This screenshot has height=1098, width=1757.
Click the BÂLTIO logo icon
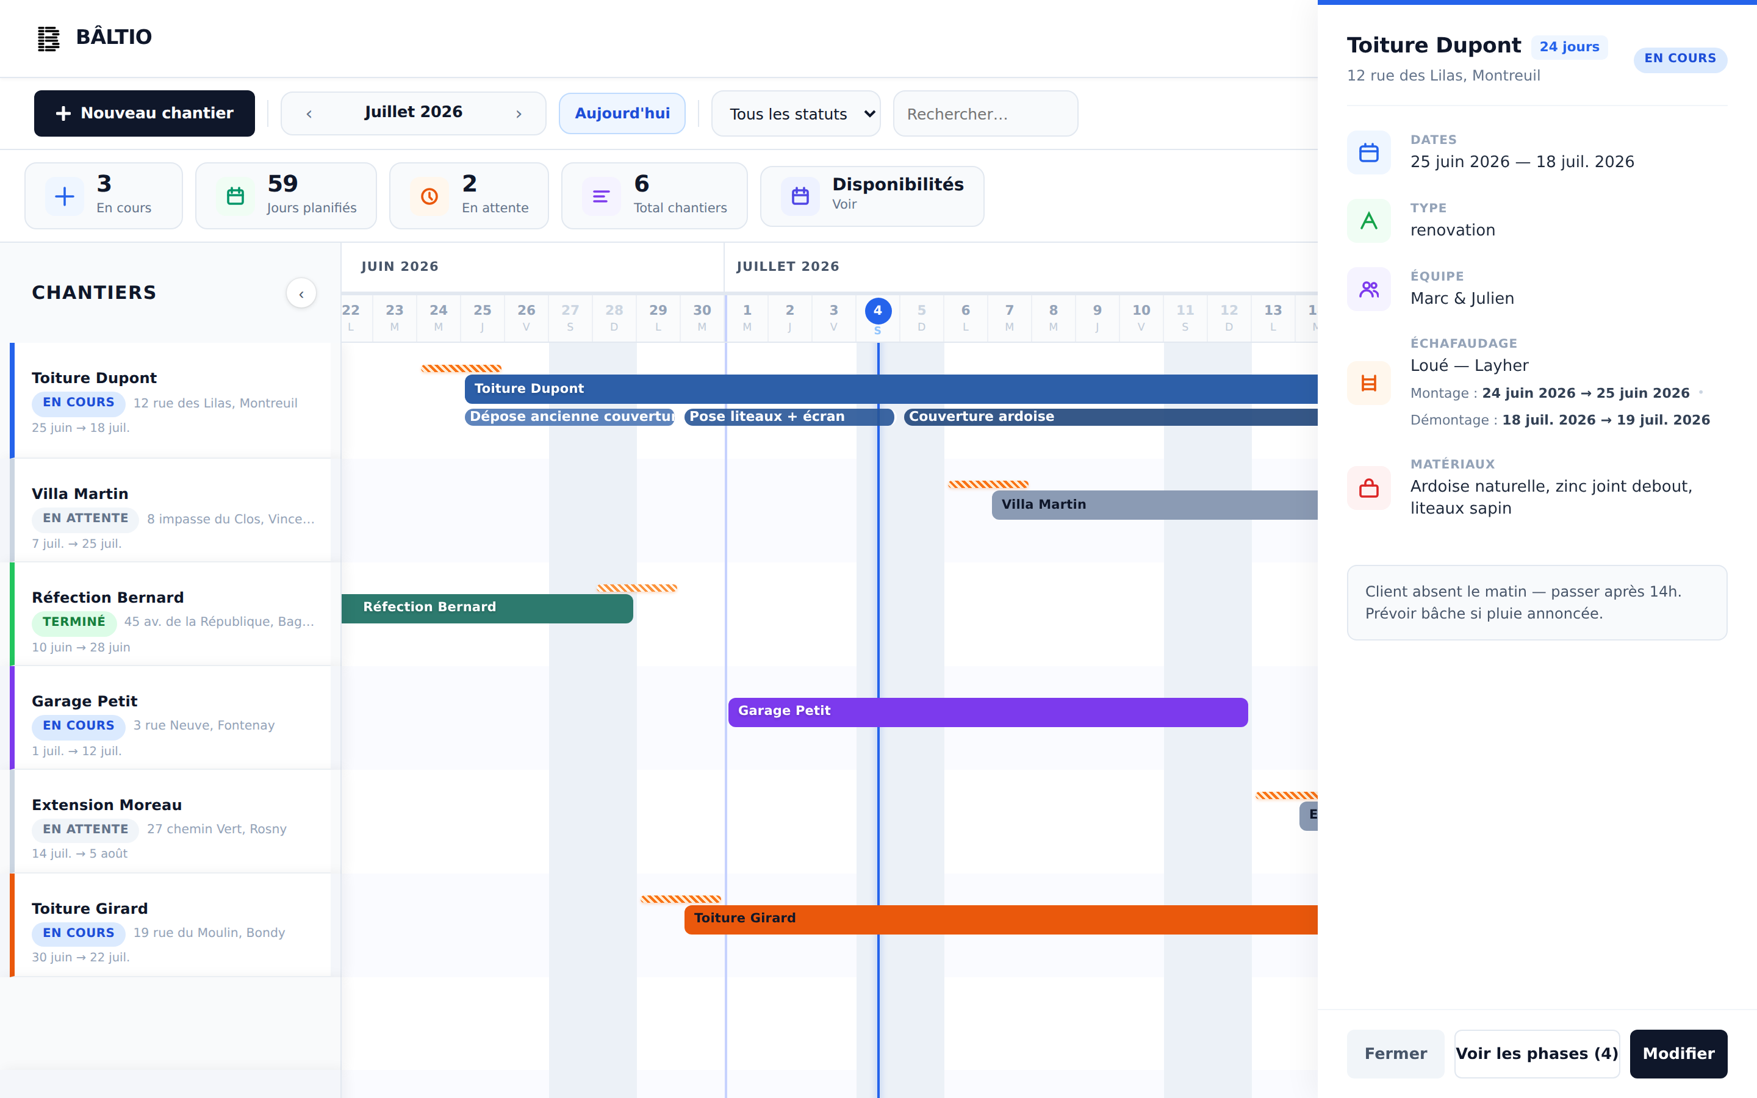coord(49,38)
